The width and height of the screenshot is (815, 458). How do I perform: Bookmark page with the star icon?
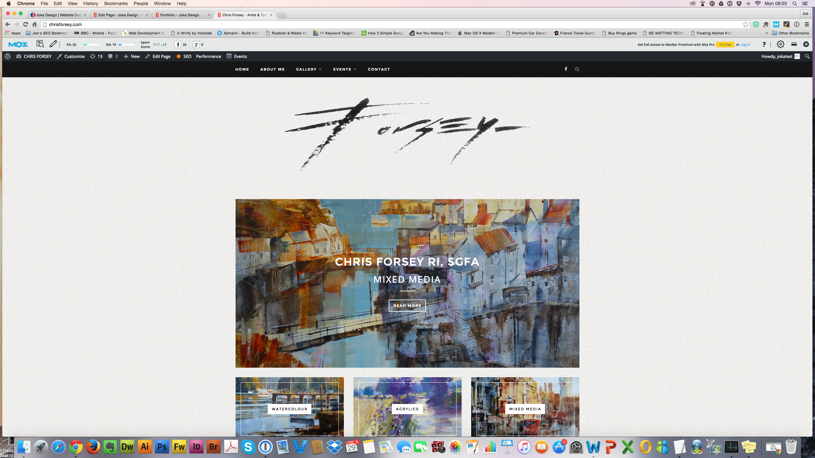(746, 24)
